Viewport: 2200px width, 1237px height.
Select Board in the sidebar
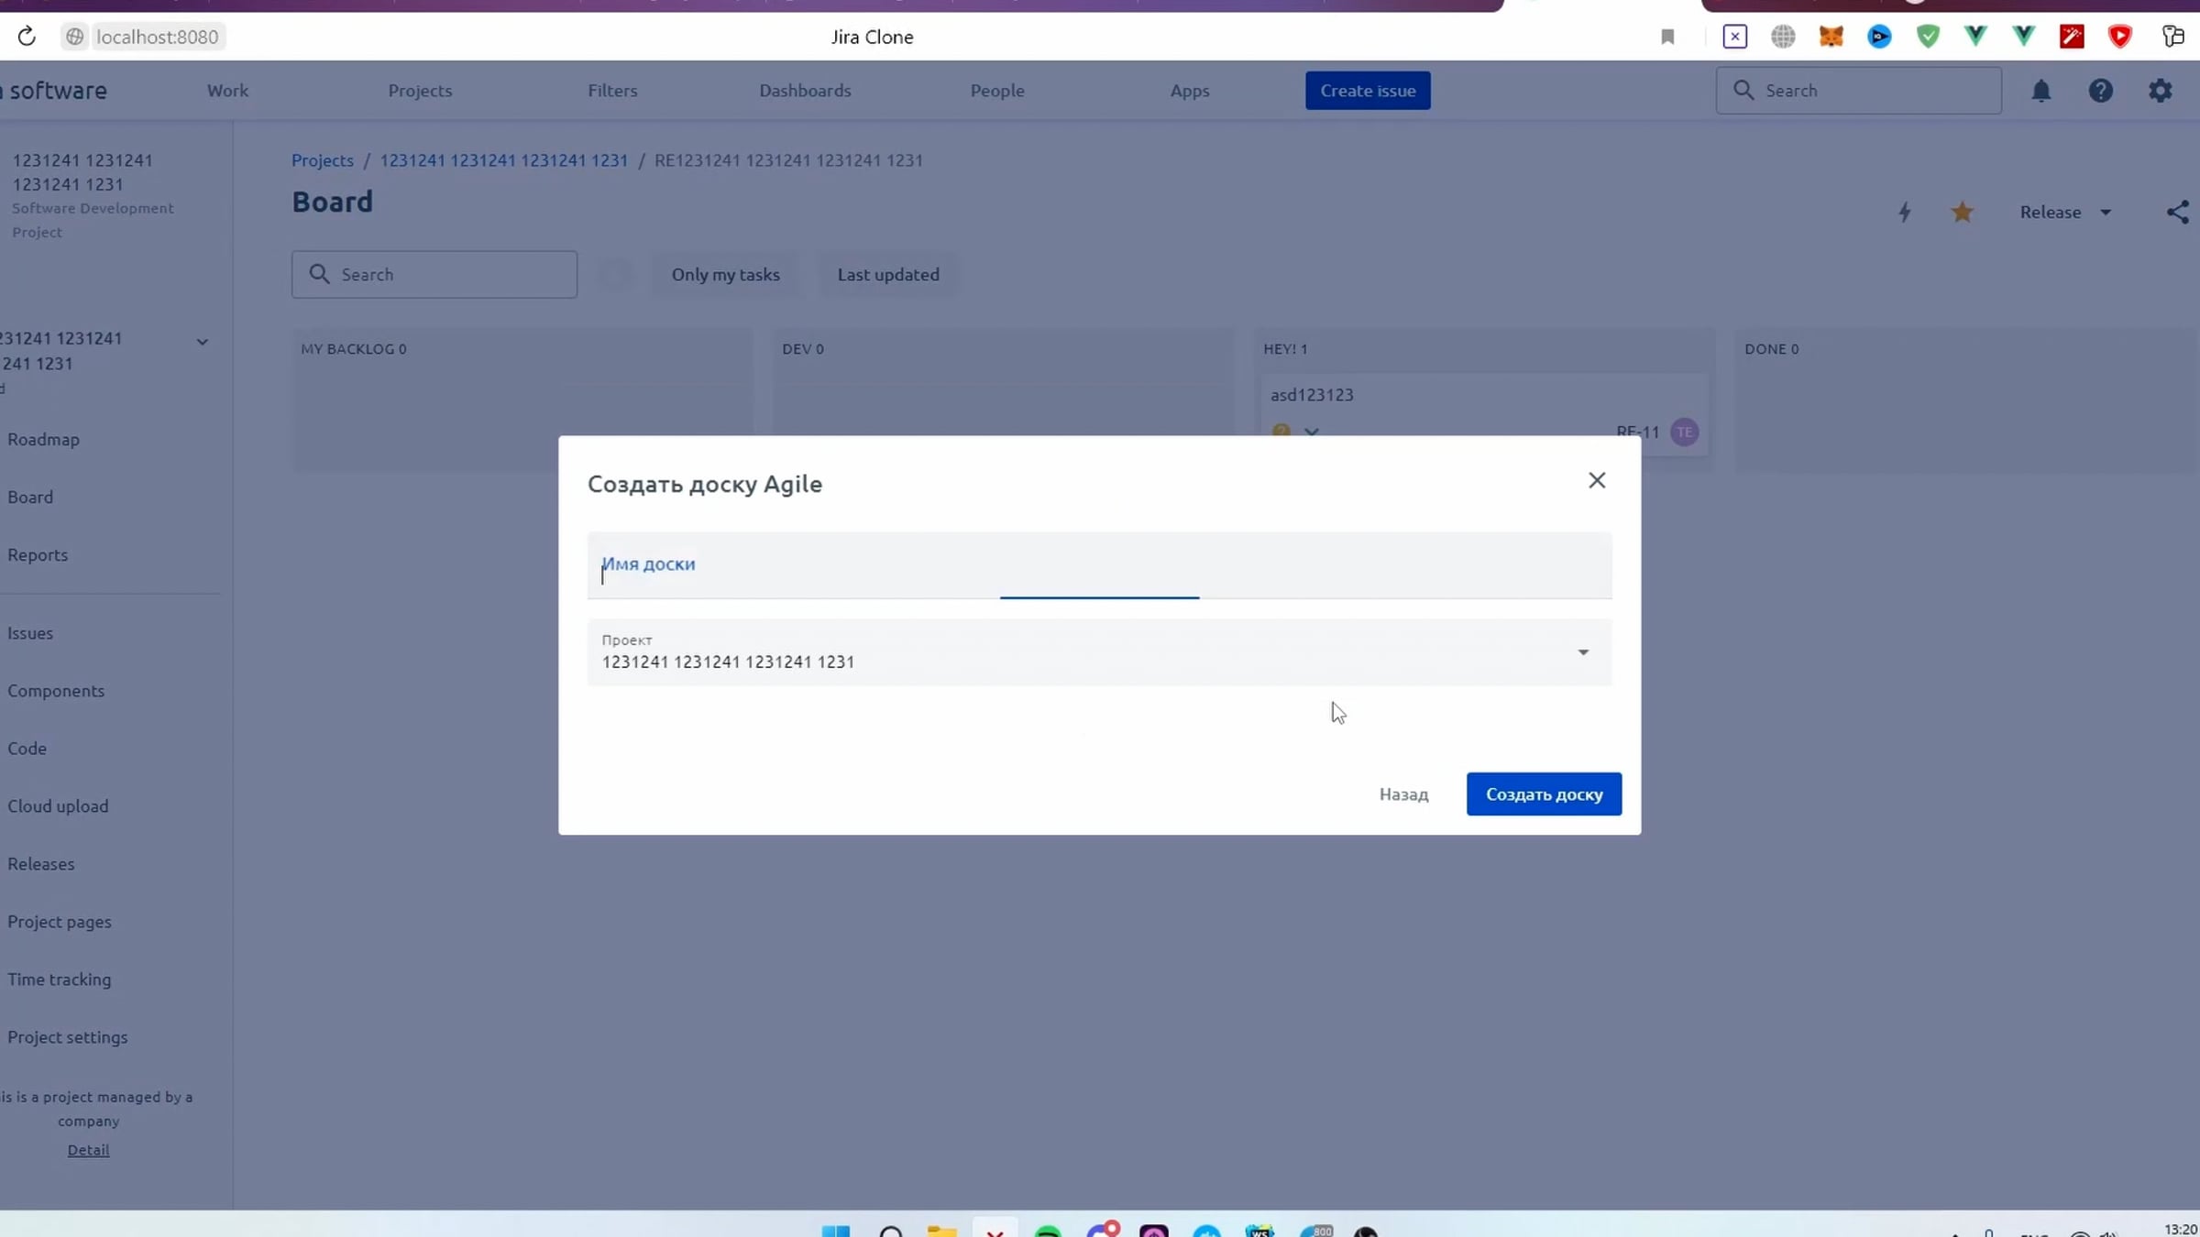pyautogui.click(x=30, y=498)
